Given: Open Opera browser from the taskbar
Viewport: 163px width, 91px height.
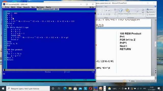Looking at the screenshot, I should [x=90, y=88].
